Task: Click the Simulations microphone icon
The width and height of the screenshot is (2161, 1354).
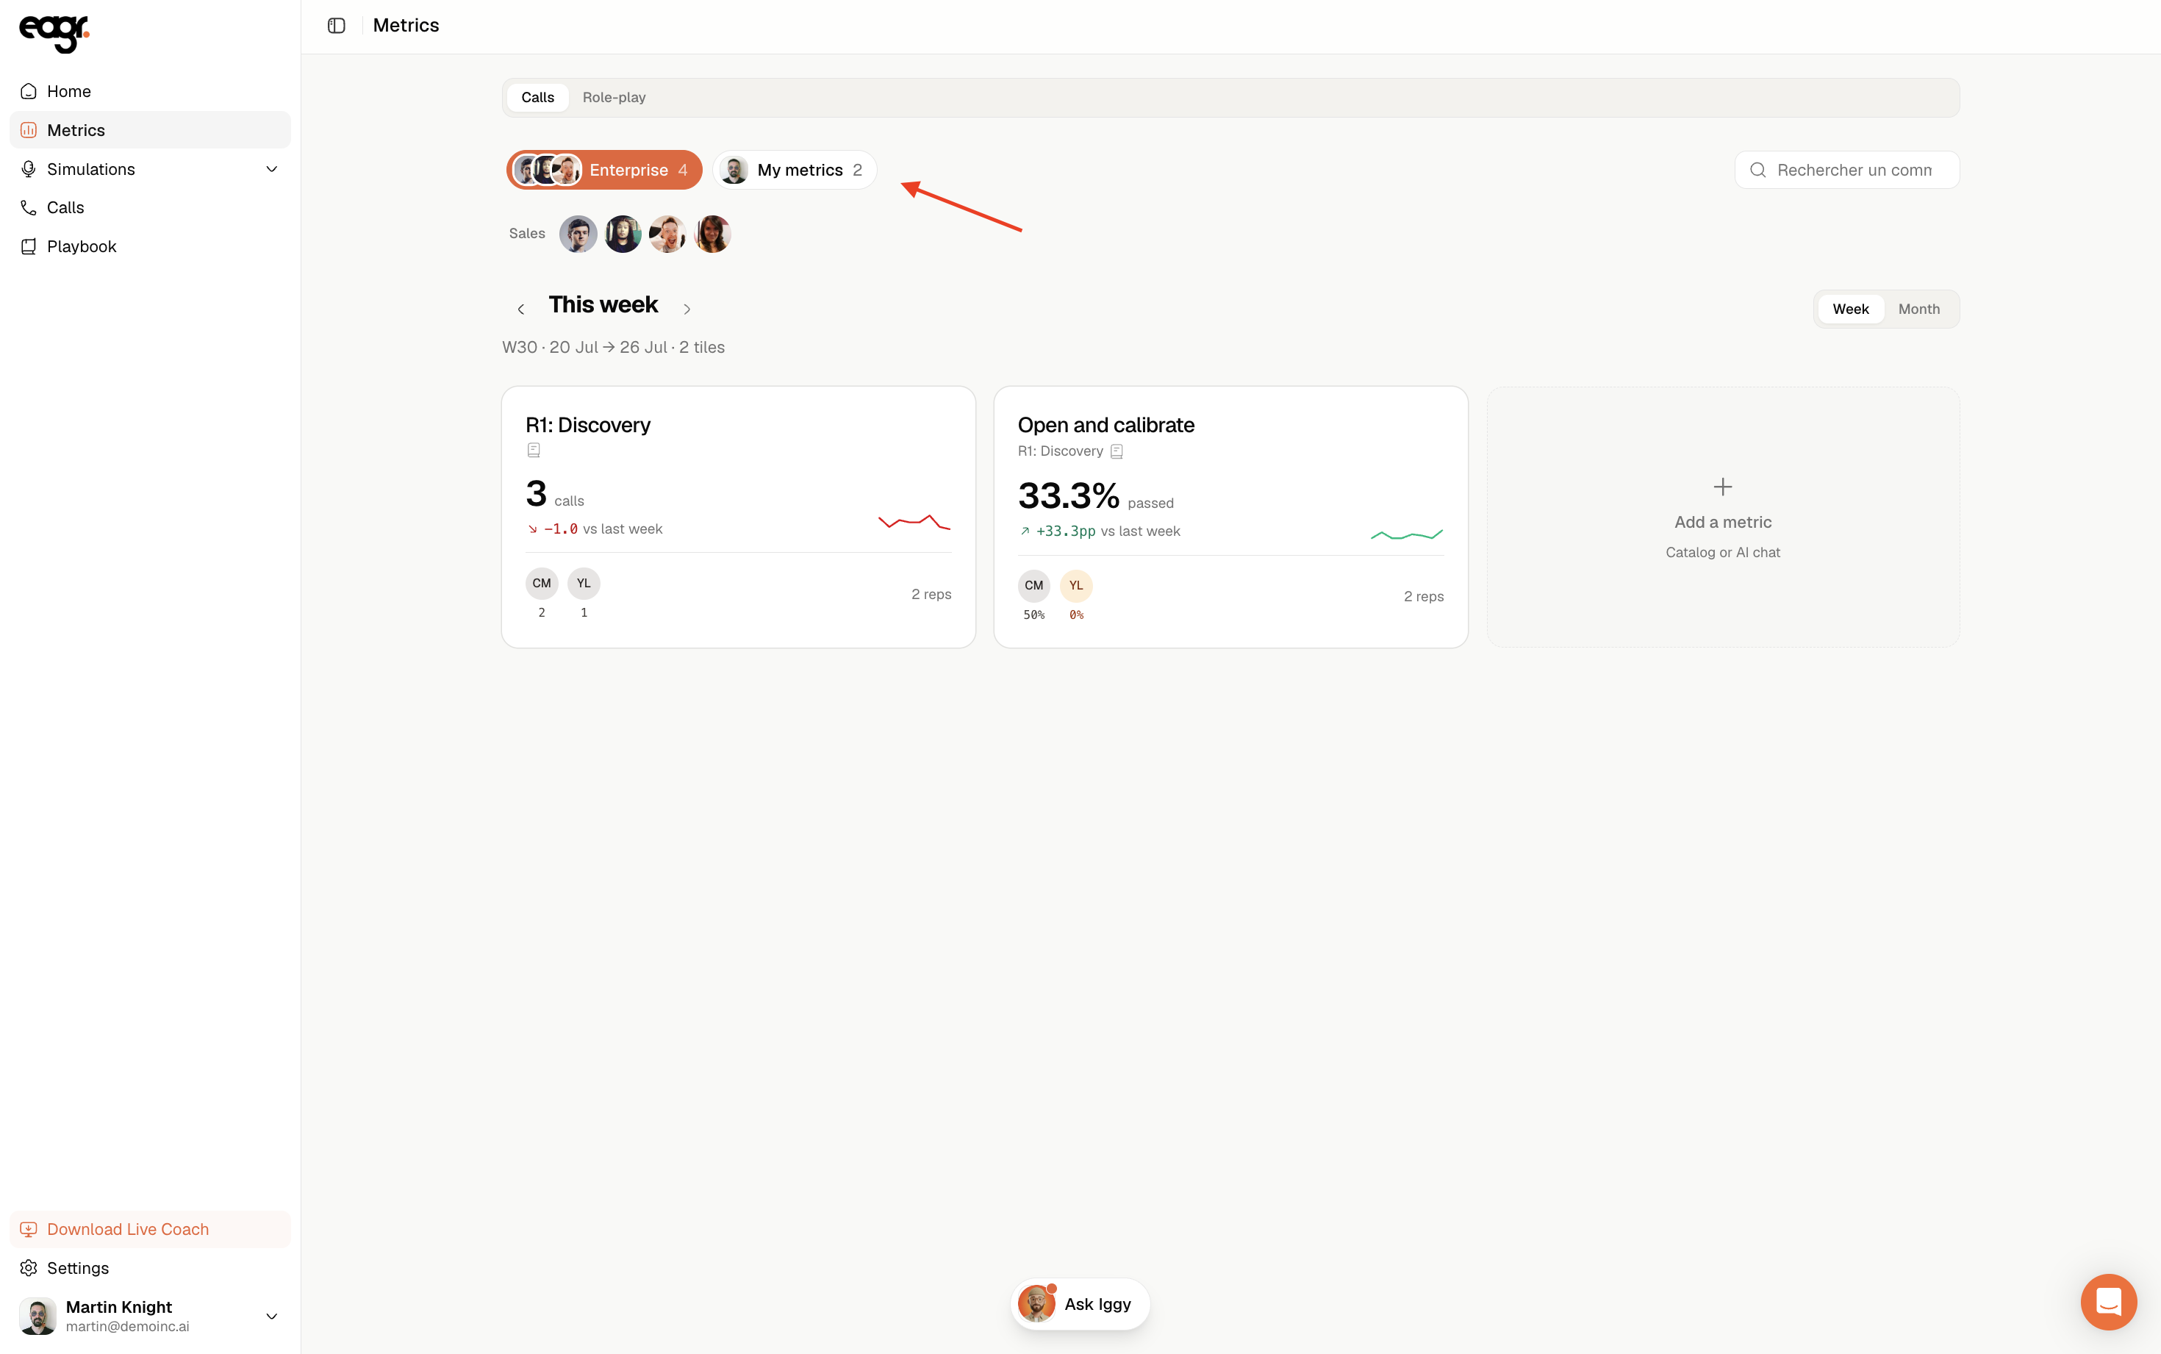Action: (x=29, y=169)
